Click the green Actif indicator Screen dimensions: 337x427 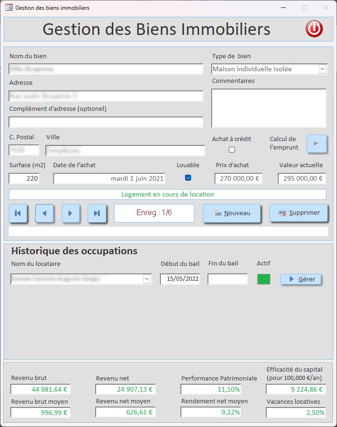[264, 279]
